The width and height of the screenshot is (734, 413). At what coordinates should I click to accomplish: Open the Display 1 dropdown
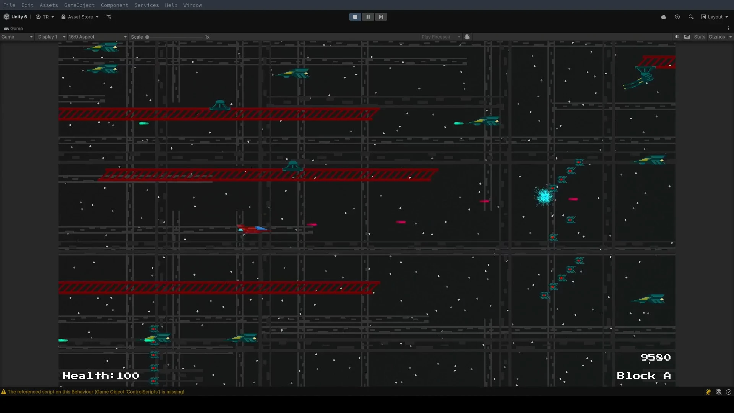(x=51, y=37)
